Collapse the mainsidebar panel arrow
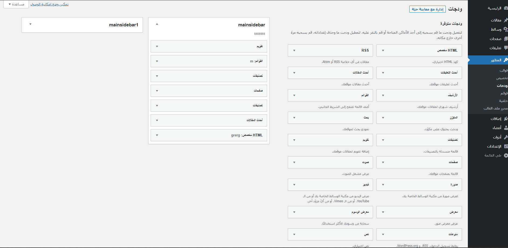 [x=157, y=24]
